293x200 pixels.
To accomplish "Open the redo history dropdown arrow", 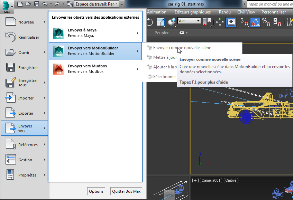I will point(63,4).
